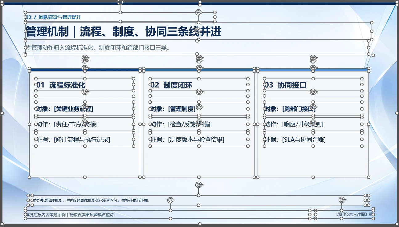
Task: Select the line "对象：[关键业务流程]"
Action: tap(65, 109)
